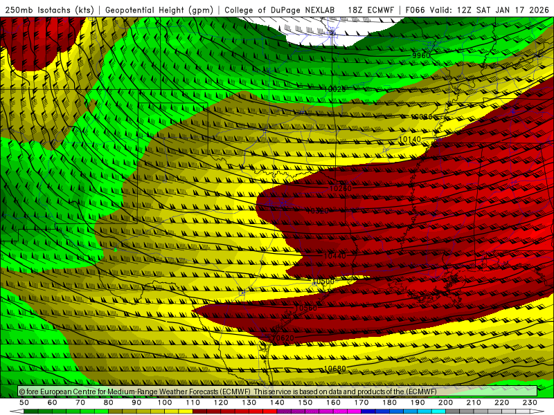The image size is (554, 415).
Task: Click the 200 value on color scale
Action: 445,403
